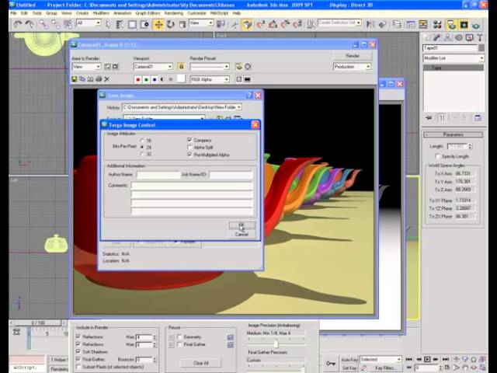The height and width of the screenshot is (373, 497).
Task: Enable Reuse Geometry checkbox
Action: pyautogui.click(x=179, y=336)
